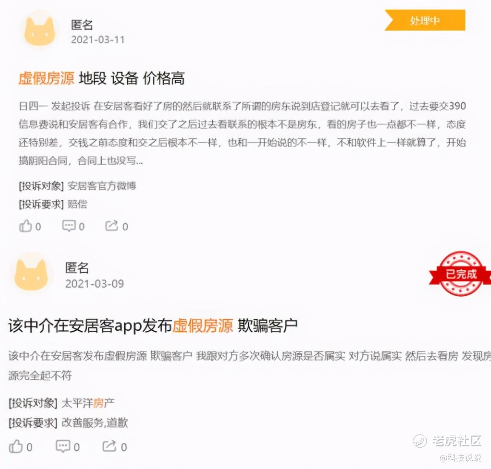Click complaint target 安居客官方微博

[102, 186]
